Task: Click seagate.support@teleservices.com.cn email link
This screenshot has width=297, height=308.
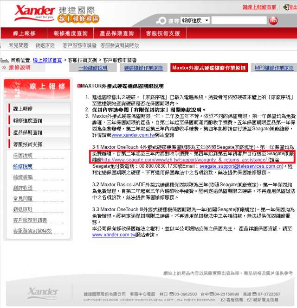Action: coord(240,166)
